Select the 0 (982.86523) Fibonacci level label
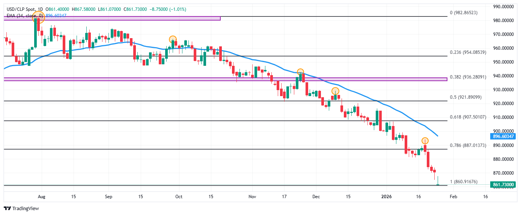This screenshot has width=521, height=215. point(469,13)
